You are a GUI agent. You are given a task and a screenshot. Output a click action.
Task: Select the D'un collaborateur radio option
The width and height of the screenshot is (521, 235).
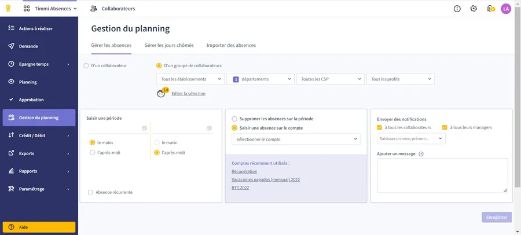click(x=87, y=65)
